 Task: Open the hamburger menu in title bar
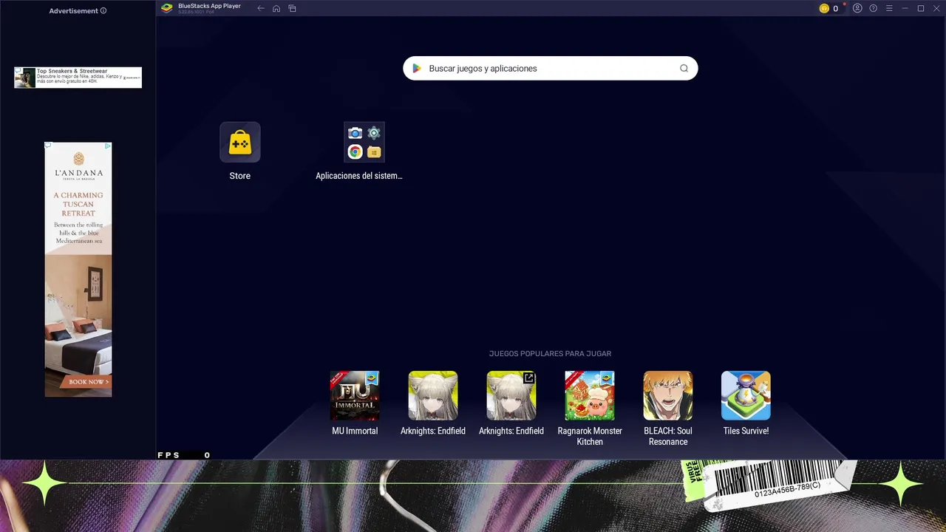889,8
